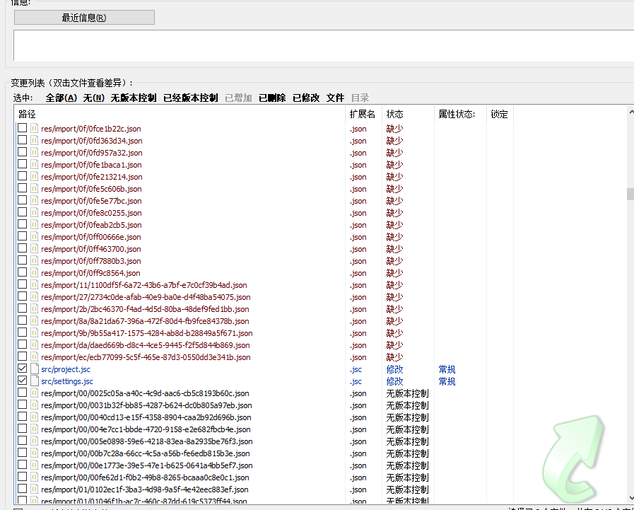
Task: Sort by 扩展名 column header
Action: tap(363, 114)
